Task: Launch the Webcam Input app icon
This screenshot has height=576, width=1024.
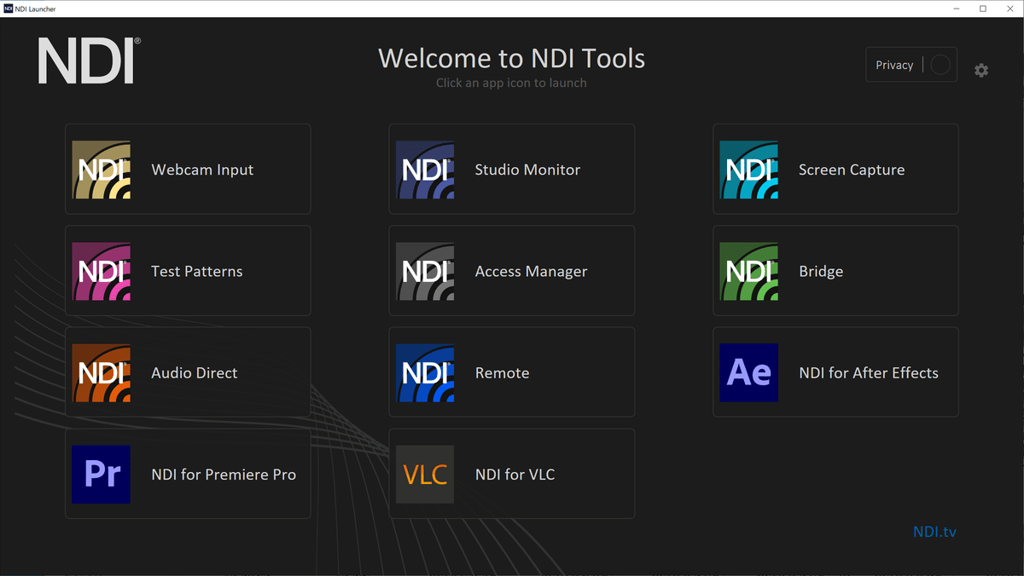Action: tap(101, 170)
